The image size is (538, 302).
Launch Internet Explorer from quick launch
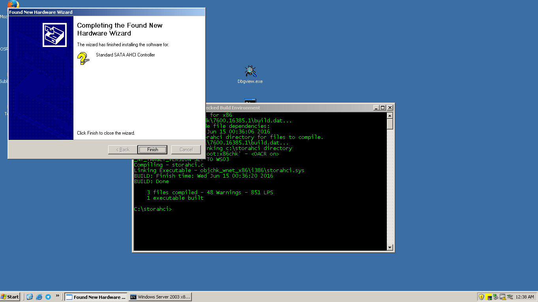[x=39, y=297]
